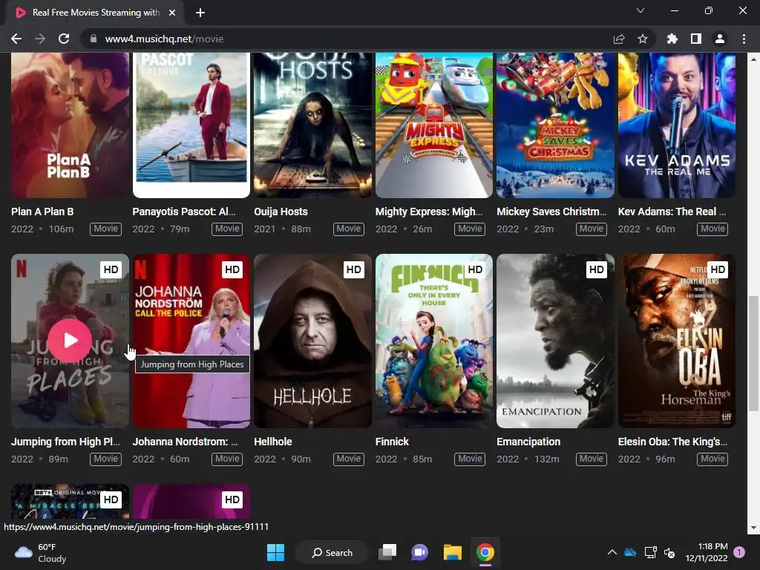Open the Mickey Saves Christmas poster
The width and height of the screenshot is (760, 570).
pos(555,125)
